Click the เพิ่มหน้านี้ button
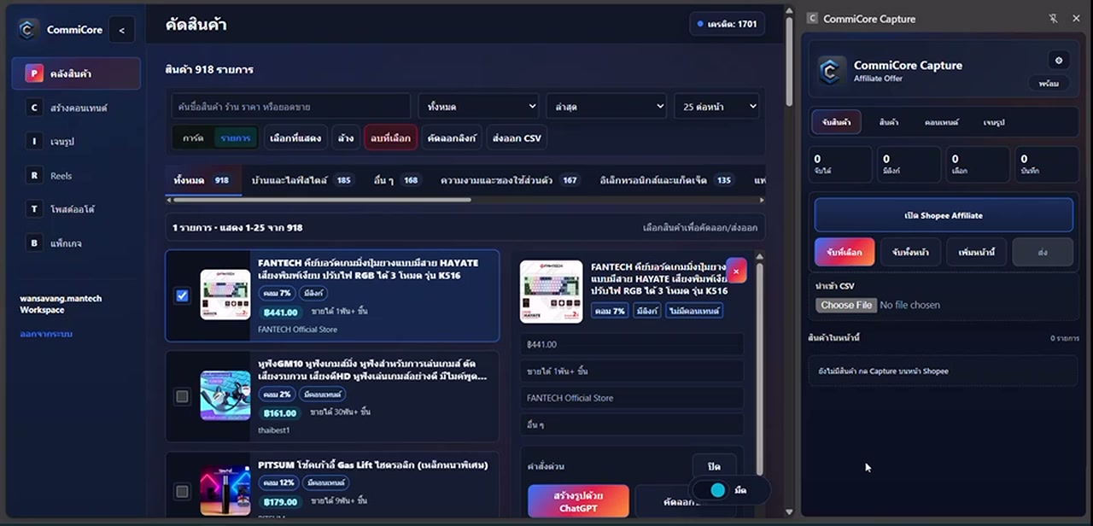The image size is (1093, 526). click(976, 252)
